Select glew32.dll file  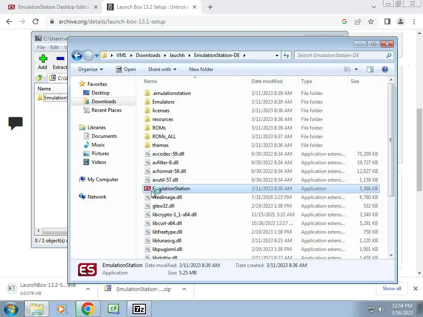tap(163, 206)
